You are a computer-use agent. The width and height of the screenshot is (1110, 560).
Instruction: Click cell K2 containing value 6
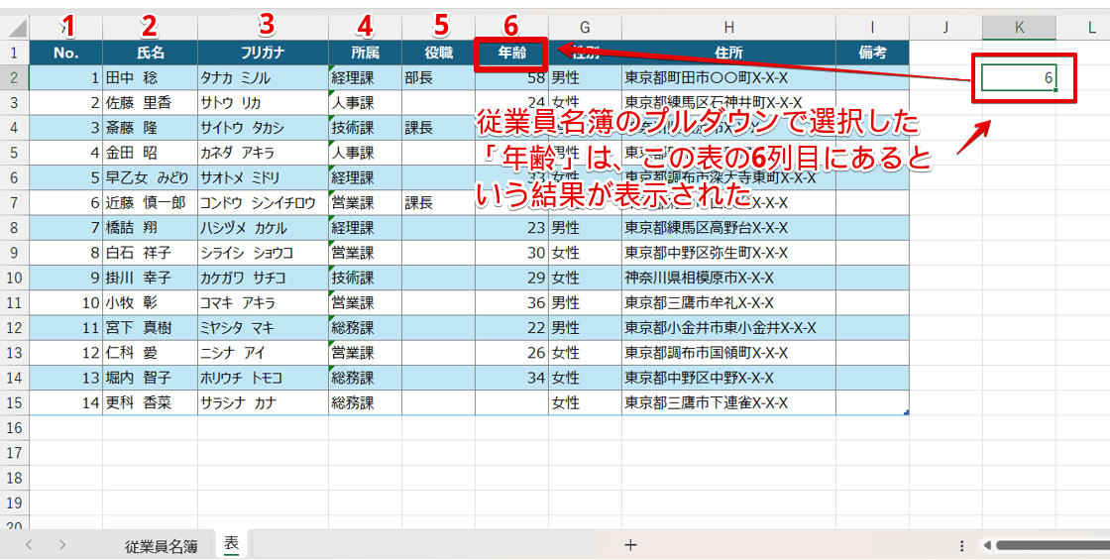[1019, 77]
